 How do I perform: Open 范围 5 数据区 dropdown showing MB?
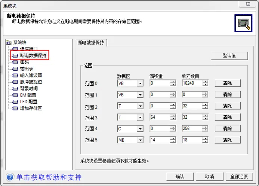140,140
